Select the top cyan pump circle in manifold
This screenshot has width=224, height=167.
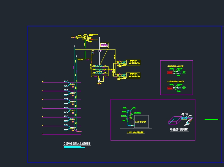tap(99, 66)
